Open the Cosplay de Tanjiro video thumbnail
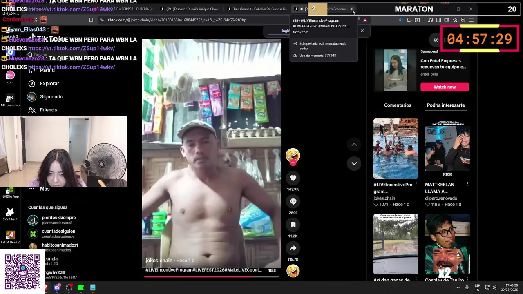The height and width of the screenshot is (294, 523). [x=447, y=244]
